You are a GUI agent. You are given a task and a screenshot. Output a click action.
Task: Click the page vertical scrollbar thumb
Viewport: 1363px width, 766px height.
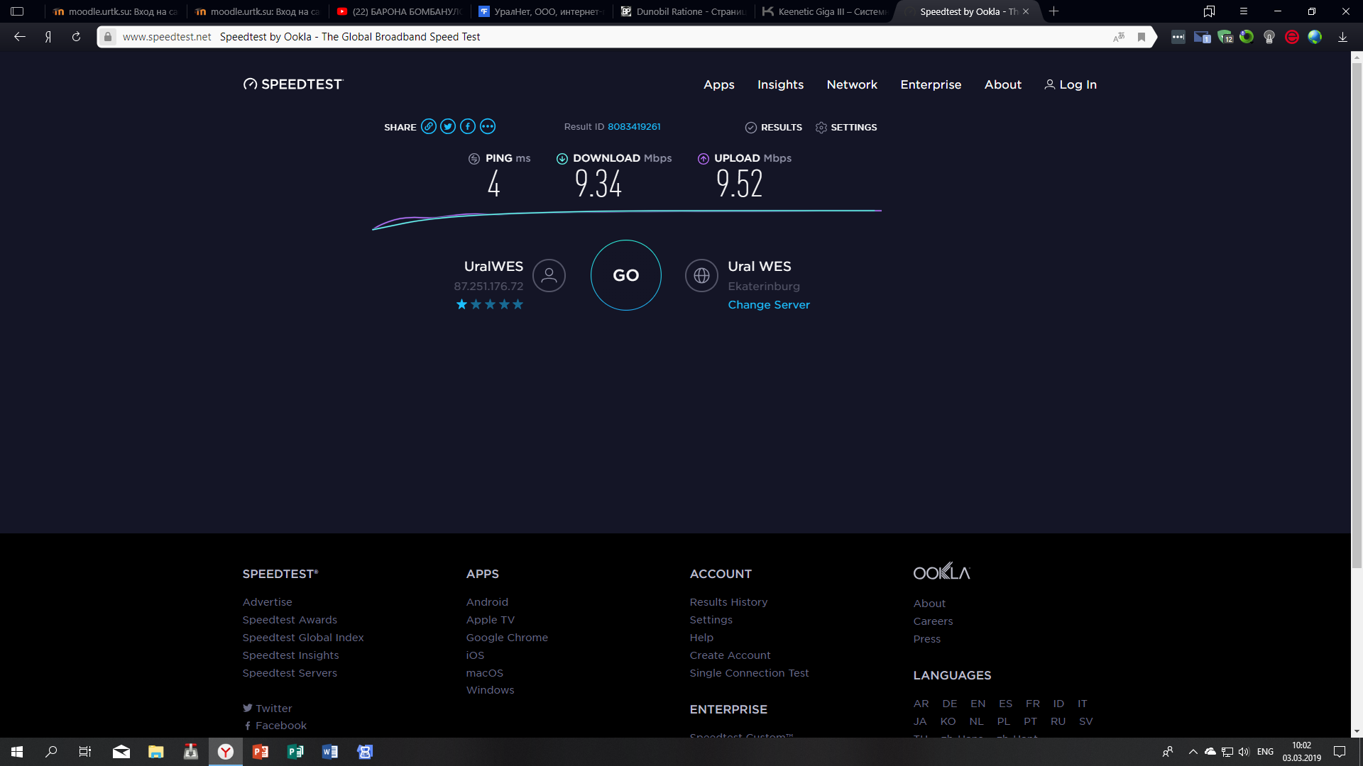click(x=1357, y=315)
